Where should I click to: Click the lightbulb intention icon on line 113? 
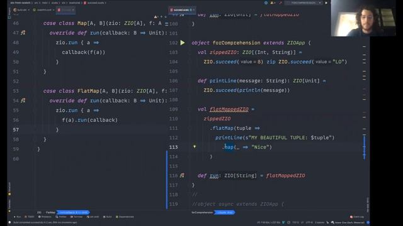195,146
